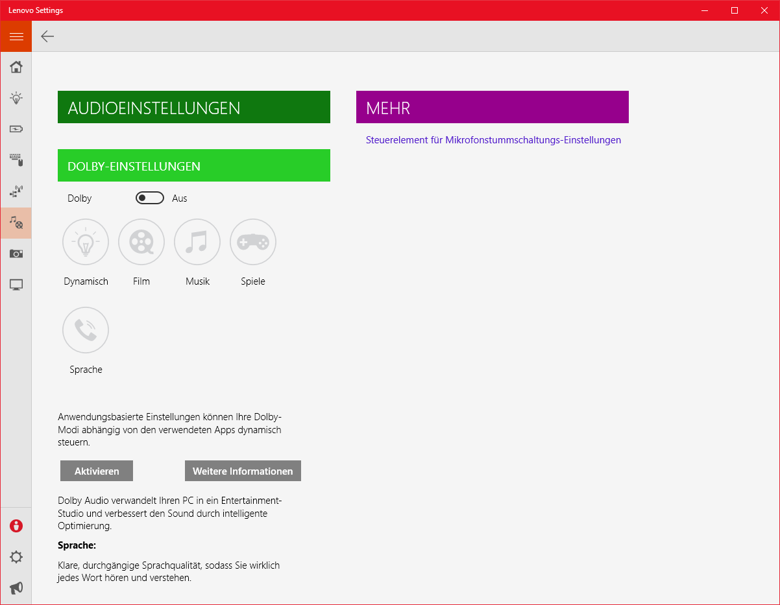Open the display monitor settings in sidebar

point(16,285)
